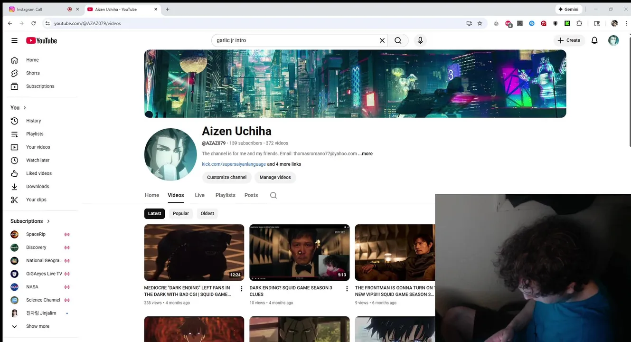Click the Gemini button in the browser

[x=568, y=9]
